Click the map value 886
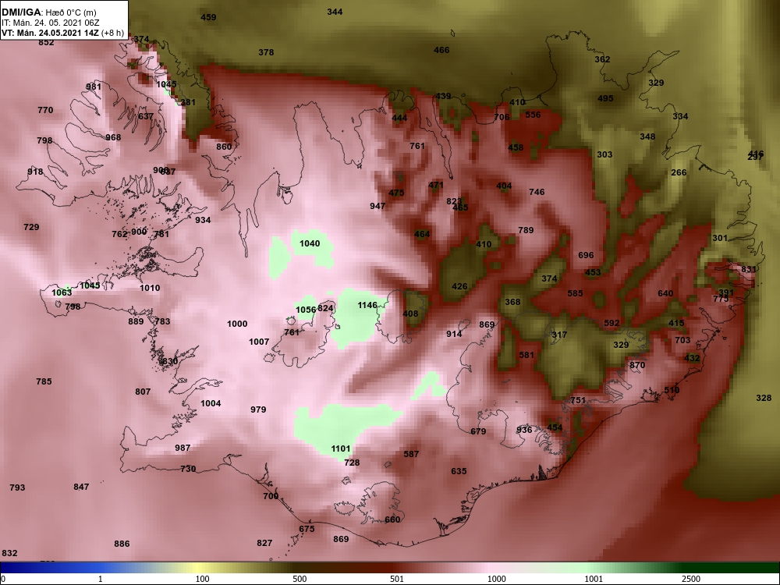Screen dimensions: 780x585 click(122, 544)
